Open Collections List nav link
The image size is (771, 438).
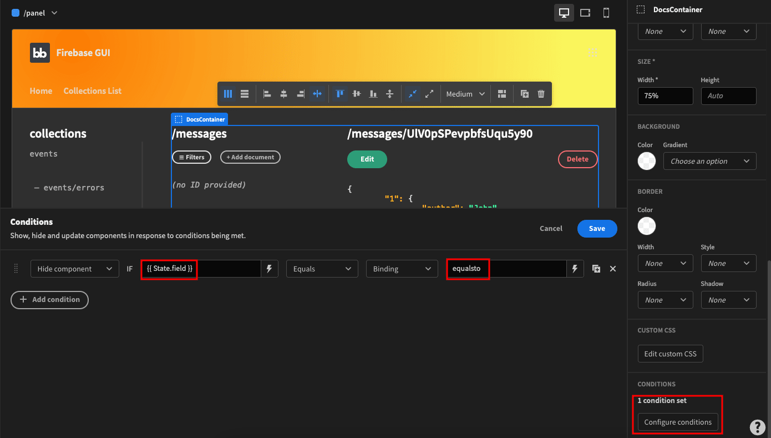(93, 91)
